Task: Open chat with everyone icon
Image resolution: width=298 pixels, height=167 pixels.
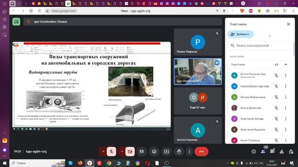Action: 272,152
